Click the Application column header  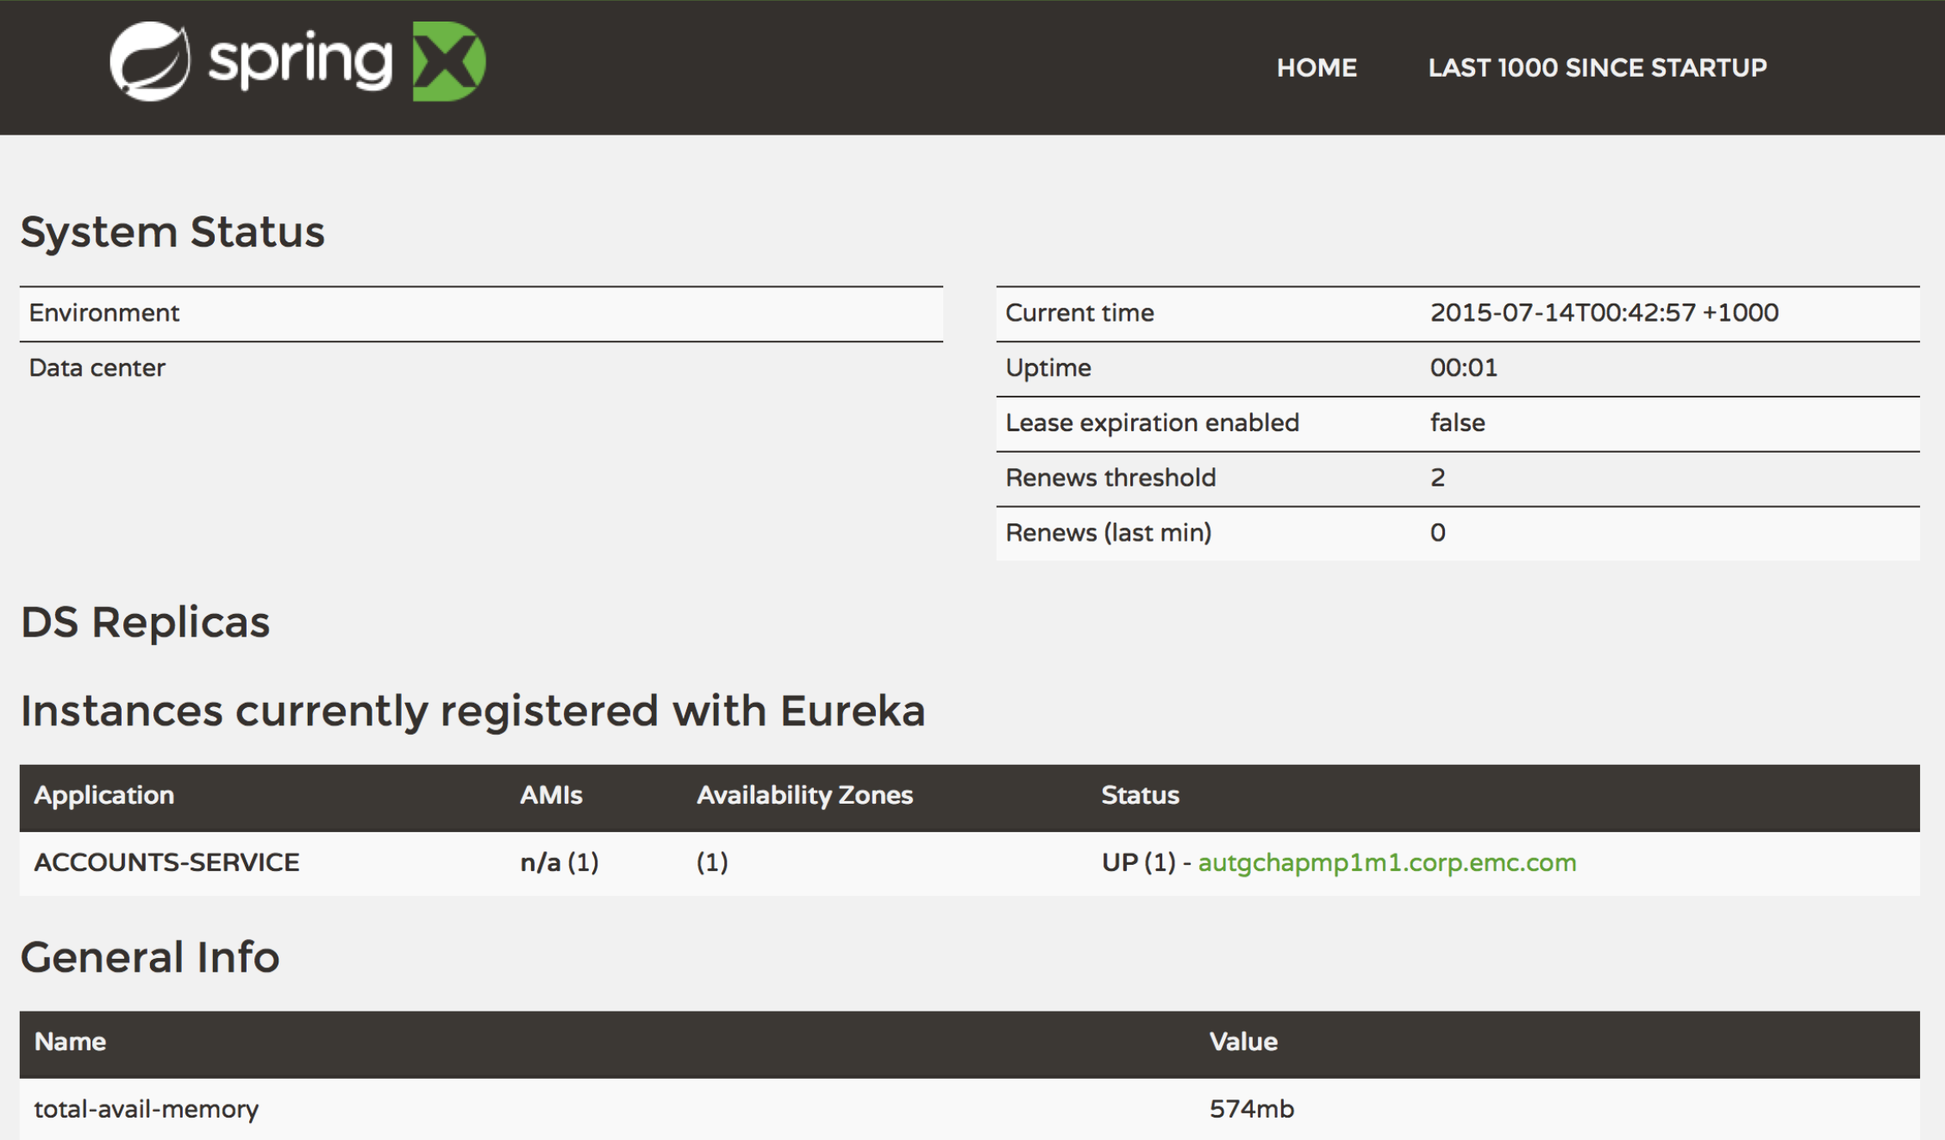coord(104,796)
